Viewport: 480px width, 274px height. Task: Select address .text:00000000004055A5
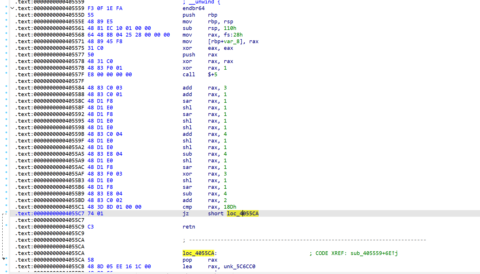coord(50,154)
